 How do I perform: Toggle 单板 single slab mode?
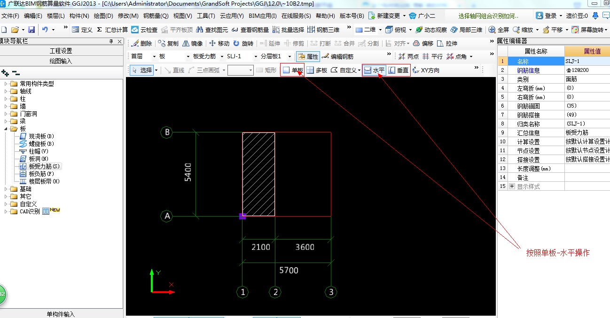tap(292, 70)
